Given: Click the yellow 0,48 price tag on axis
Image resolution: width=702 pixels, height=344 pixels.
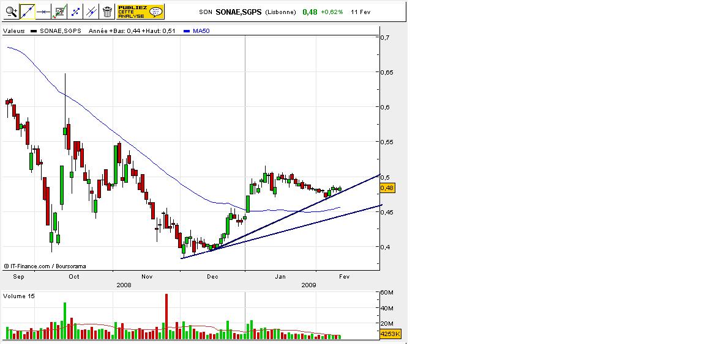Looking at the screenshot, I should click(x=387, y=188).
